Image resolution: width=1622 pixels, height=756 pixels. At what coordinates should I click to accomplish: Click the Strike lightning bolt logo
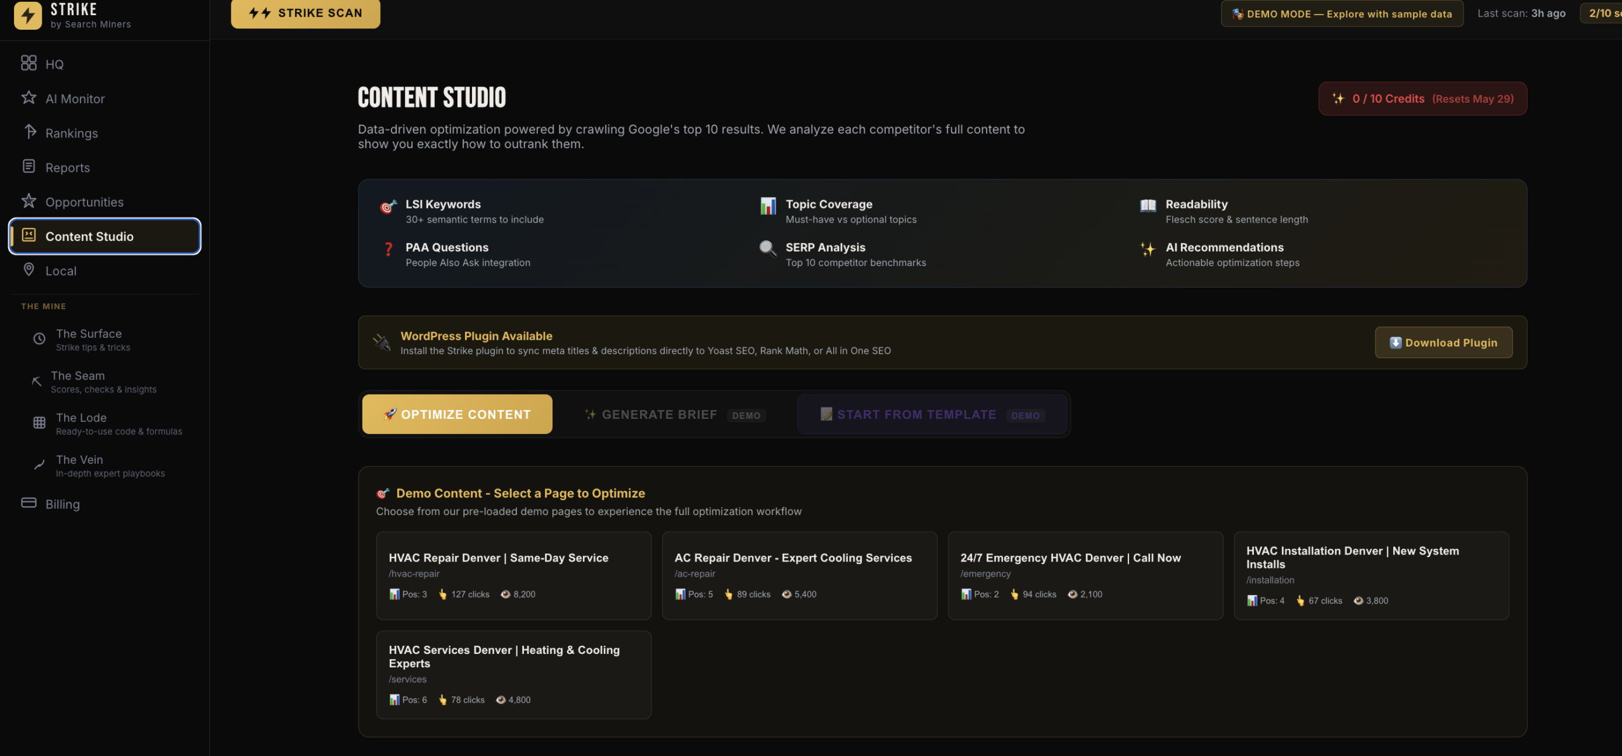[28, 15]
